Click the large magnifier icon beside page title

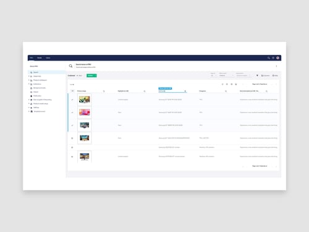point(70,66)
